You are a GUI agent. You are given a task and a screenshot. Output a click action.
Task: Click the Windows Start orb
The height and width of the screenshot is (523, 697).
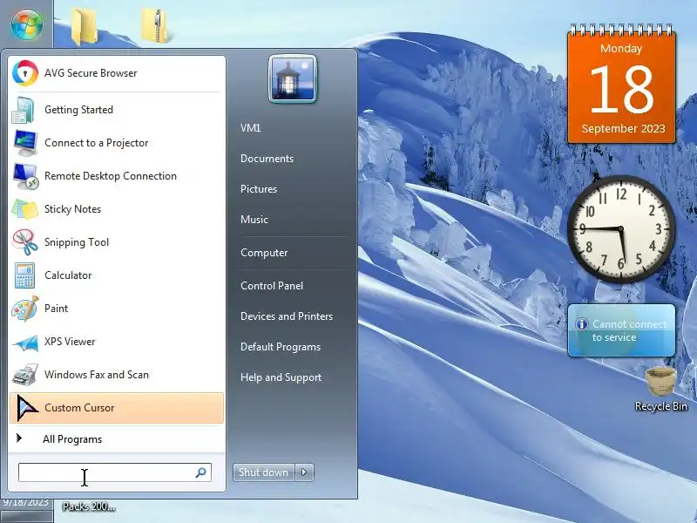click(27, 24)
